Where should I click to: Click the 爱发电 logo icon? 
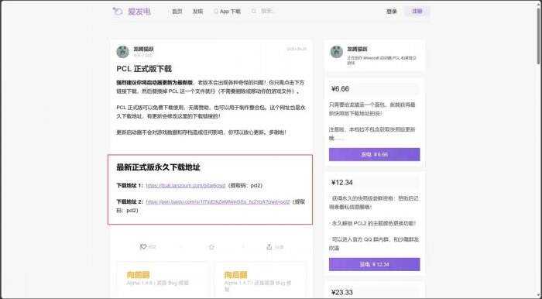point(118,12)
